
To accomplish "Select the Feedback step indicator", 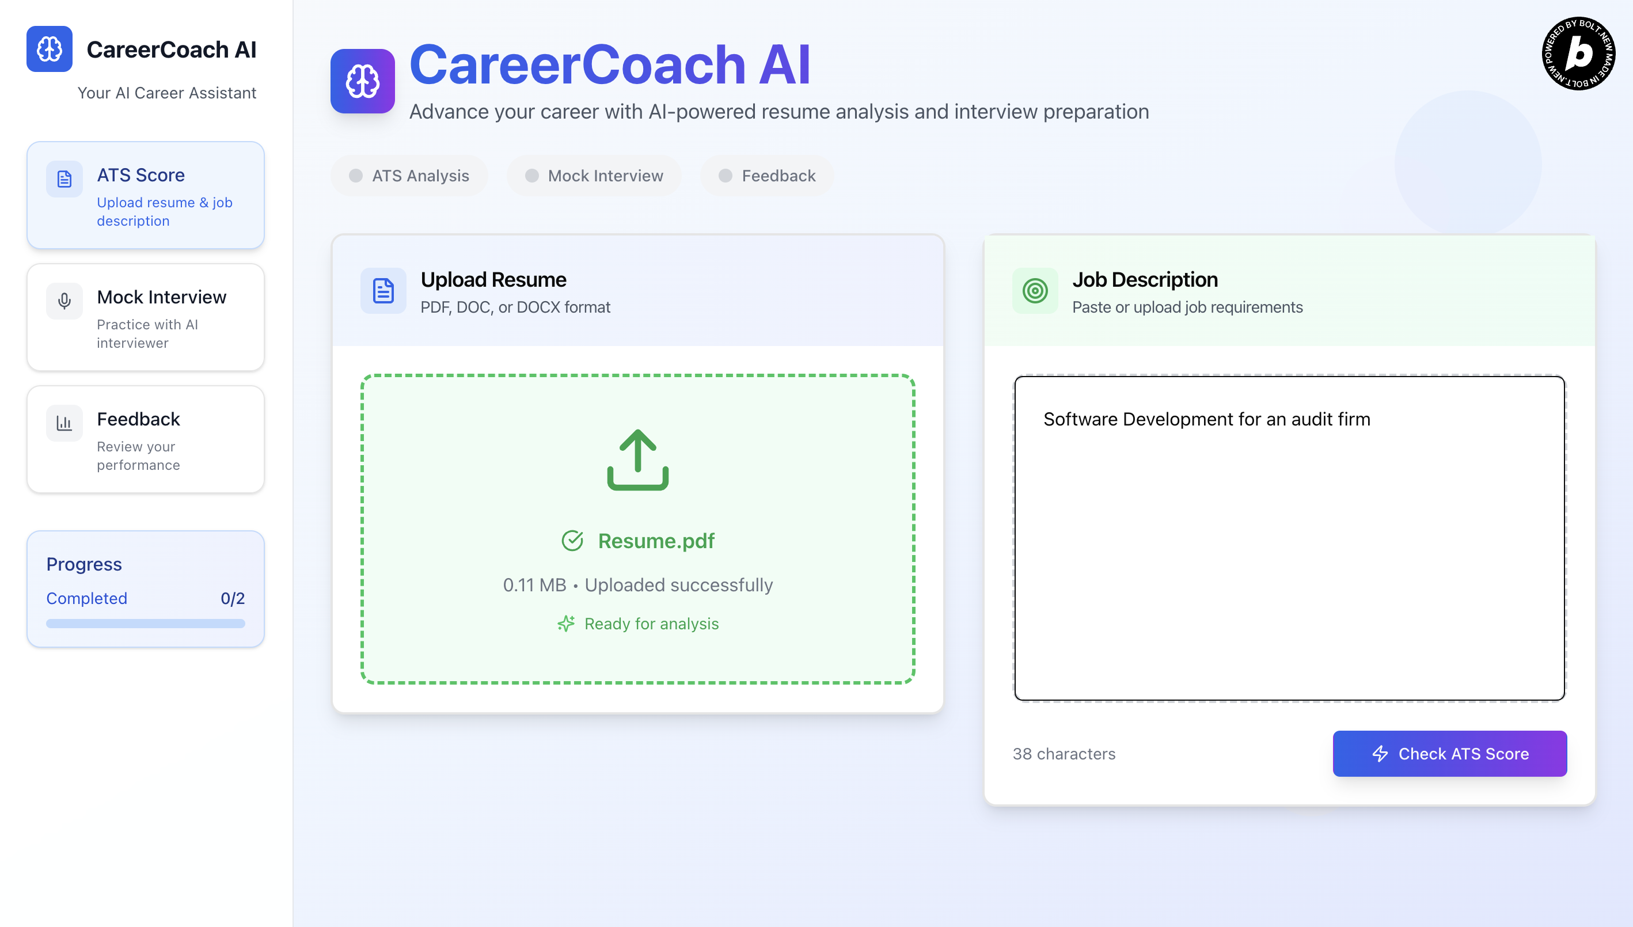I will [x=767, y=176].
